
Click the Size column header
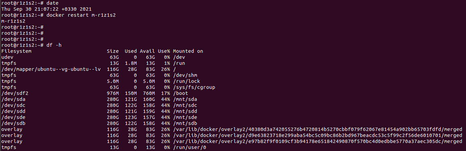(x=112, y=51)
